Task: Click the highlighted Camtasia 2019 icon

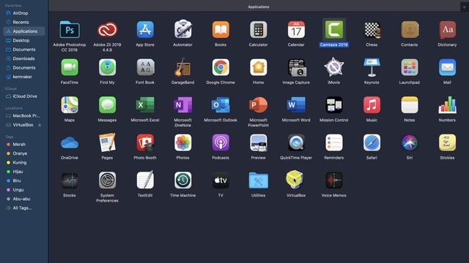Action: pyautogui.click(x=334, y=29)
